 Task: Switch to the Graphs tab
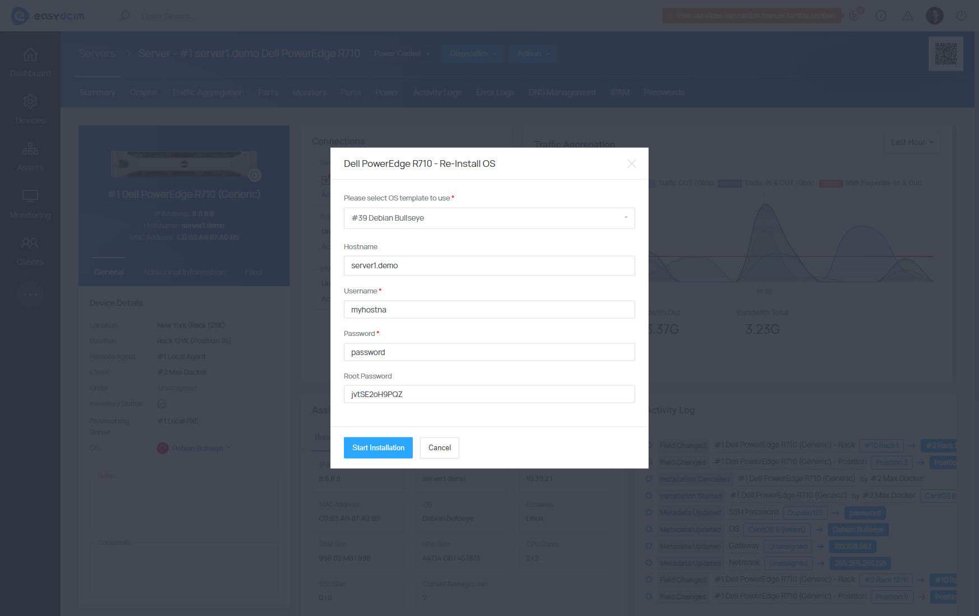tap(143, 92)
